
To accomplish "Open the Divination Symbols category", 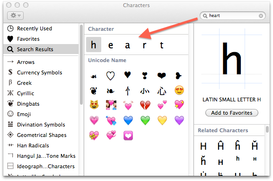I will (x=41, y=125).
